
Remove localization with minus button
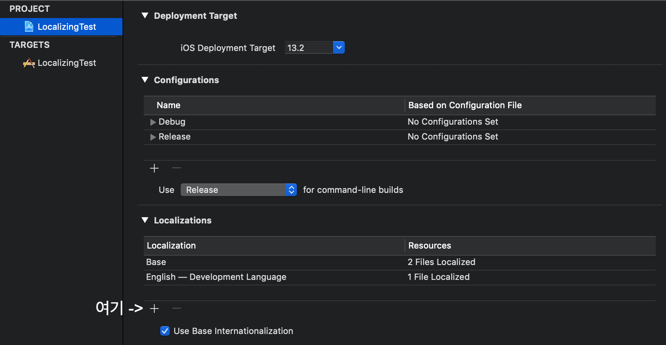[x=177, y=309]
